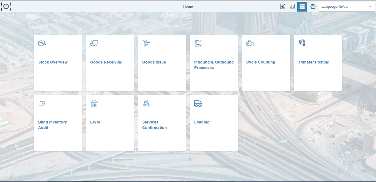This screenshot has height=182, width=376.
Task: Select the Transfer Posting location pin icon
Action: [x=302, y=43]
